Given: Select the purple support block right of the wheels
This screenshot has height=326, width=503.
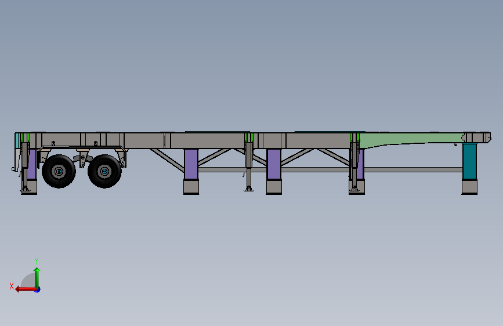Looking at the screenshot, I should pyautogui.click(x=191, y=164).
